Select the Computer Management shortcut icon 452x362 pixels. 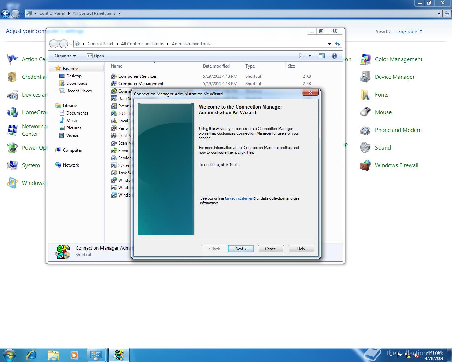point(114,84)
